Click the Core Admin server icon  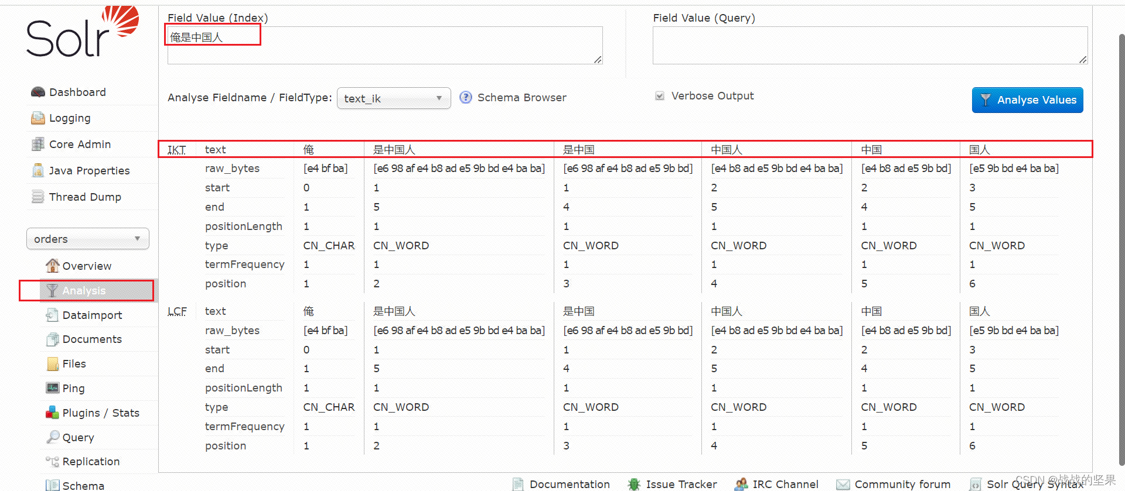38,144
